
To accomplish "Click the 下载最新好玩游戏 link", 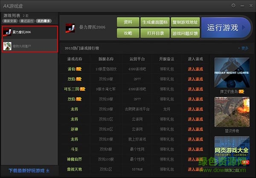I will pyautogui.click(x=26, y=170).
